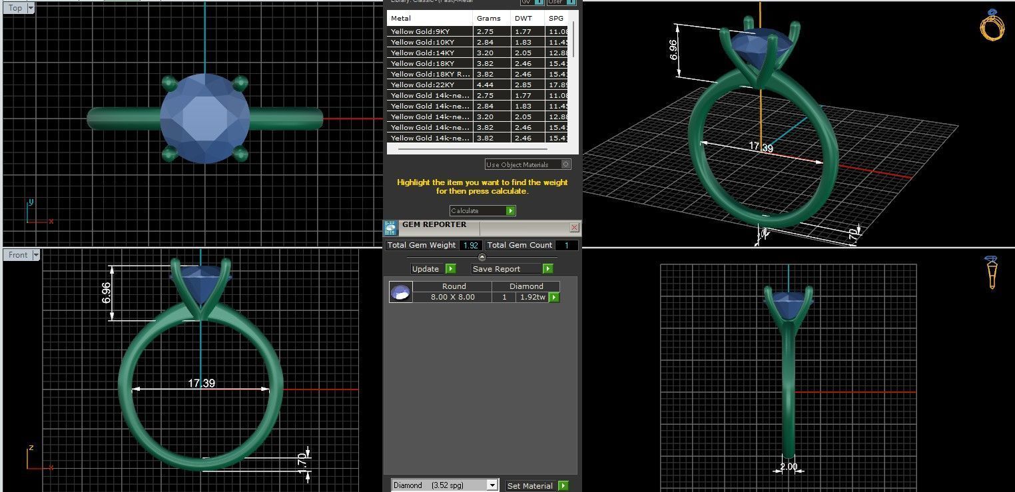Click the DWT column header

(x=527, y=19)
